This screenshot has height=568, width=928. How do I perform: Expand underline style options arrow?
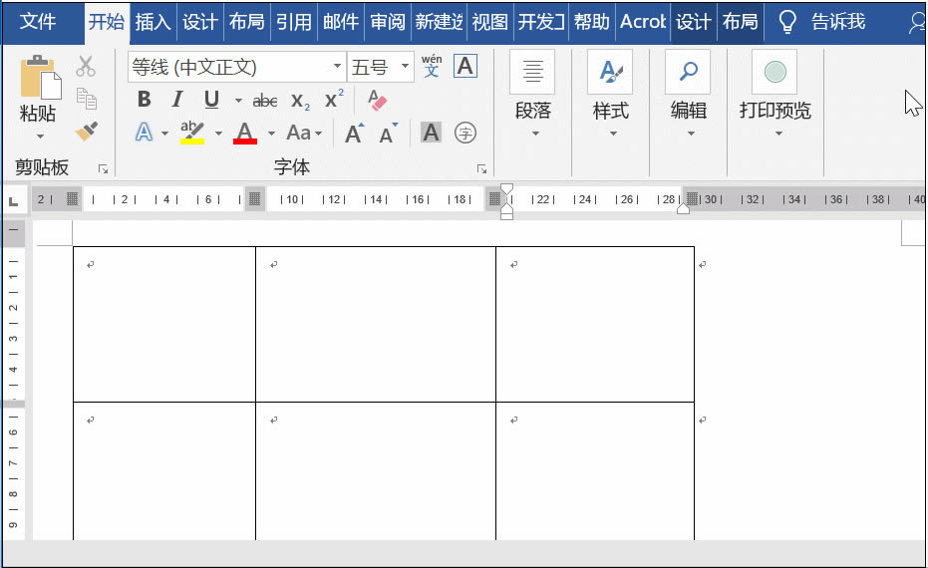click(x=238, y=101)
